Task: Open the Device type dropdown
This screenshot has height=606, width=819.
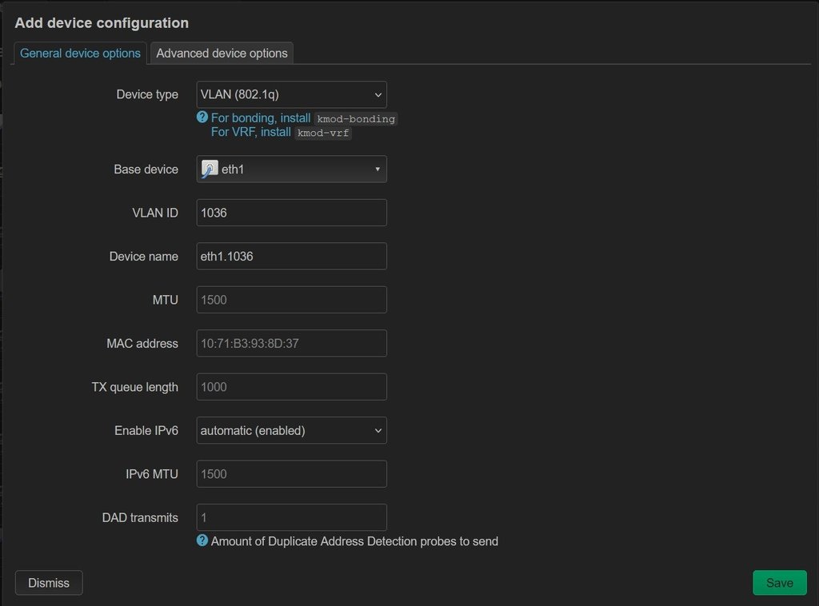Action: pos(291,94)
